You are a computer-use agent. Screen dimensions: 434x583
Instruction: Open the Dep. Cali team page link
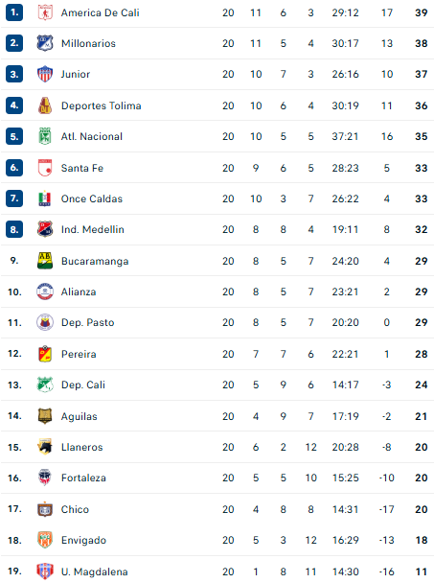(x=83, y=385)
